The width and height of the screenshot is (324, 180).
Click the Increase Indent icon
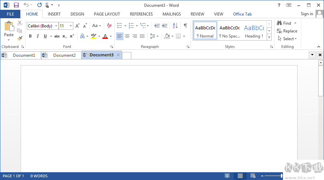(x=165, y=26)
